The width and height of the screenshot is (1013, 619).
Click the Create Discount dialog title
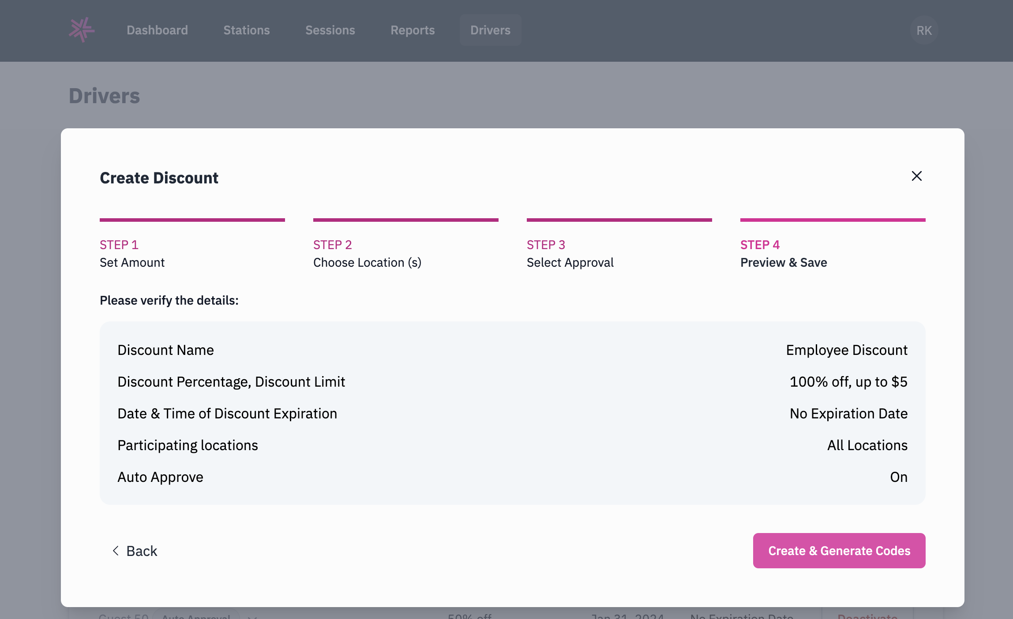(159, 178)
